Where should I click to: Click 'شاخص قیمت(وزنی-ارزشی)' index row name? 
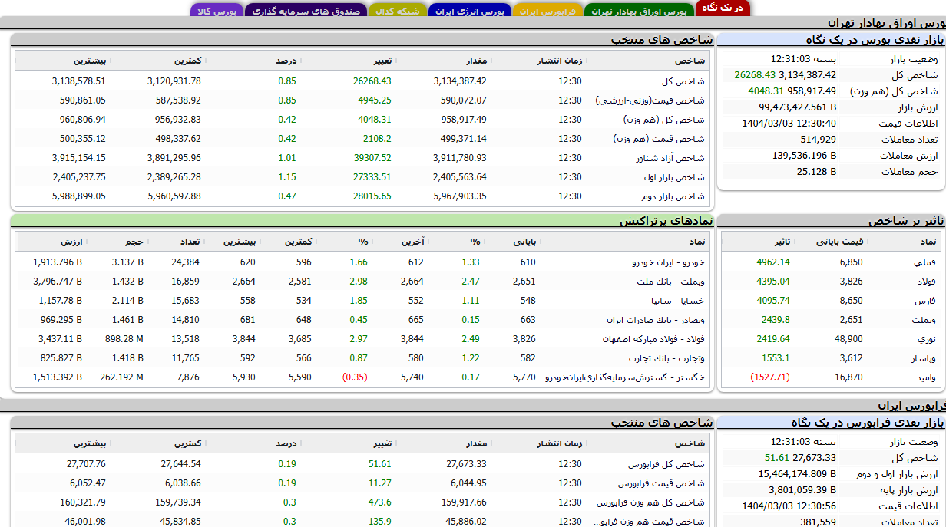tap(650, 100)
